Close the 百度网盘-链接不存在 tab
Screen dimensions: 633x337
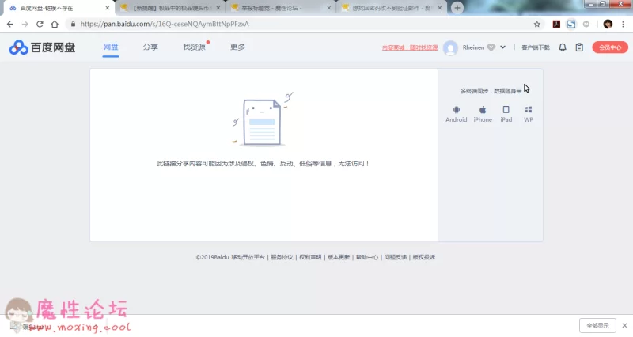point(108,8)
